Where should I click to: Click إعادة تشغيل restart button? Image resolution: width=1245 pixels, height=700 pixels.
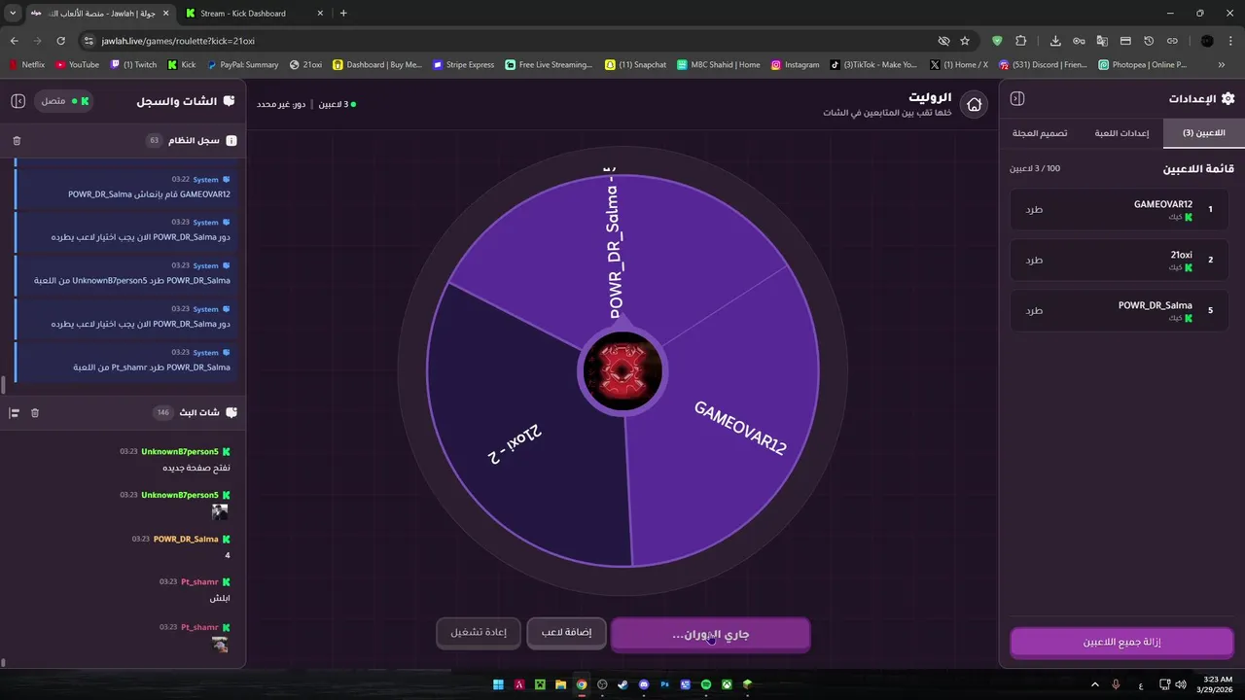pos(479,633)
